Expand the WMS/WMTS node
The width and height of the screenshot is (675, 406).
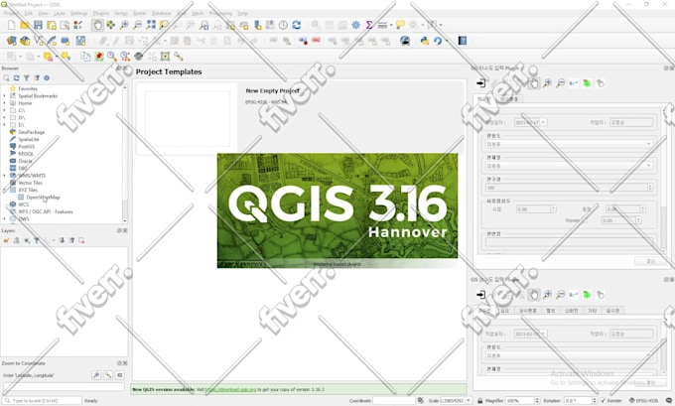pyautogui.click(x=4, y=176)
